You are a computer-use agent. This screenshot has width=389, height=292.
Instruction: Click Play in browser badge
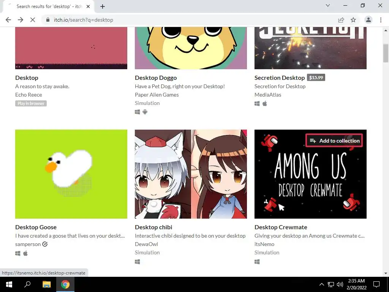pyautogui.click(x=31, y=103)
